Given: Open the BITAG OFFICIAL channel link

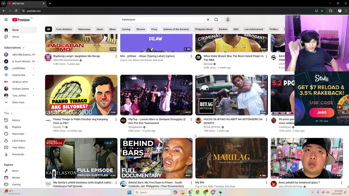Looking at the screenshot, I should click(x=212, y=127).
